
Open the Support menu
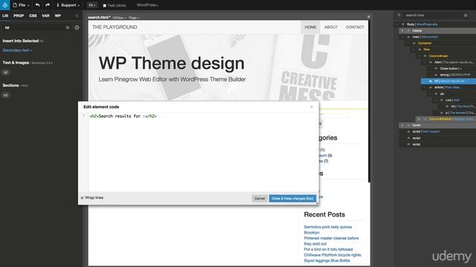[x=68, y=5]
